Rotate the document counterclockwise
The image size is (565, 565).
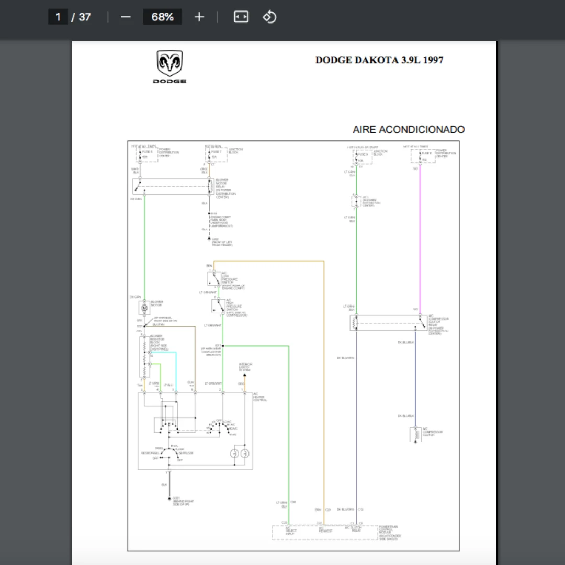tap(269, 17)
